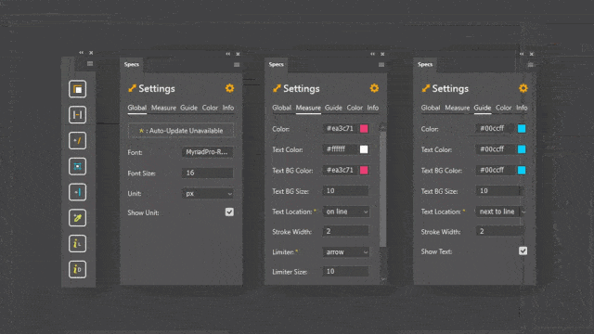The height and width of the screenshot is (334, 594).
Task: Select Info tab in the first settings panel
Action: pos(228,108)
